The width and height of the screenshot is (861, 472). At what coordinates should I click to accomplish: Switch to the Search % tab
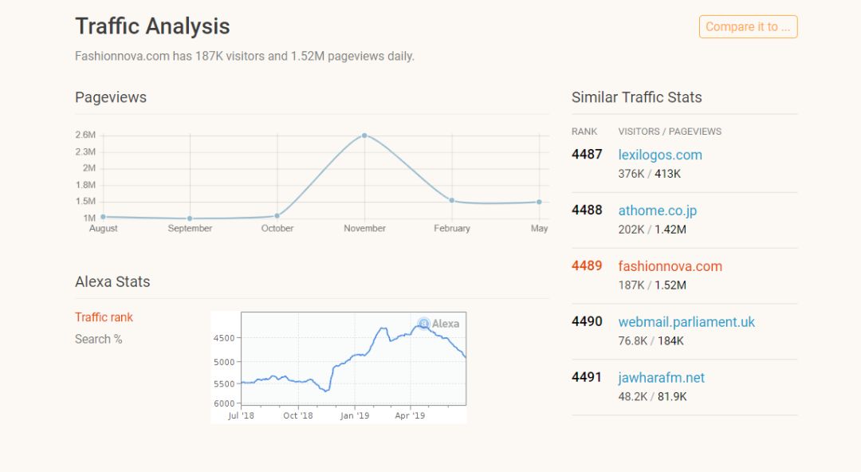click(98, 339)
